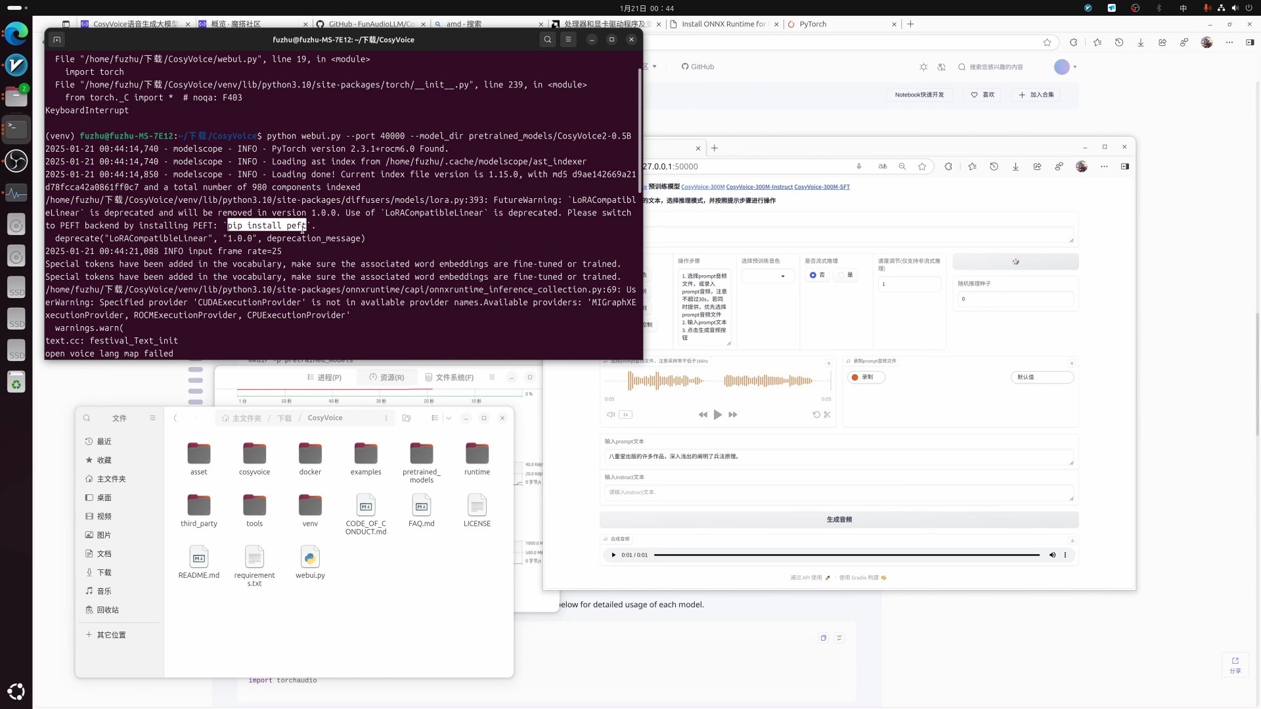Viewport: 1261px width, 709px height.
Task: Expand file manager view options chevron
Action: 449,418
